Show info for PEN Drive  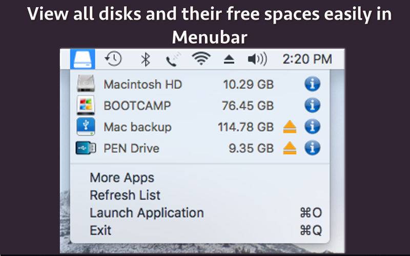click(312, 148)
